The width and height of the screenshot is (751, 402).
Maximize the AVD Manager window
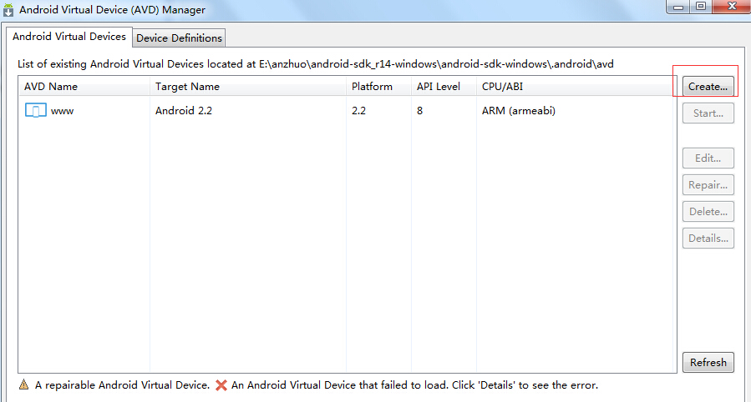pos(701,6)
